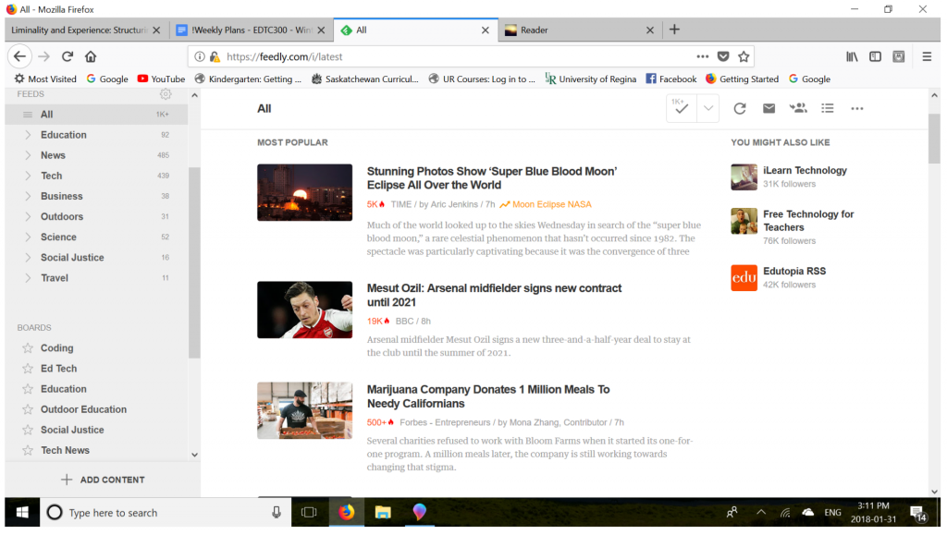Image resolution: width=947 pixels, height=535 pixels.
Task: Go back with browser back arrow
Action: (x=20, y=56)
